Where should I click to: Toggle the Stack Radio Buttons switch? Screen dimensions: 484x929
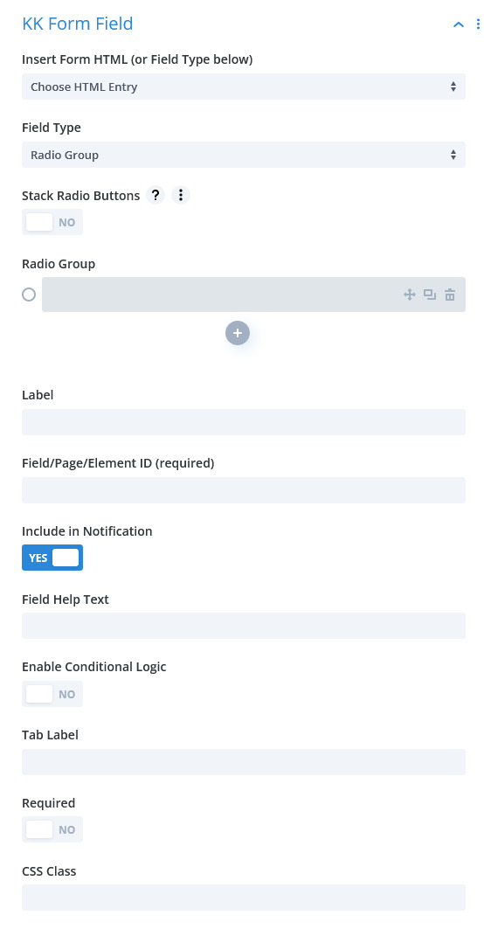[x=52, y=222]
